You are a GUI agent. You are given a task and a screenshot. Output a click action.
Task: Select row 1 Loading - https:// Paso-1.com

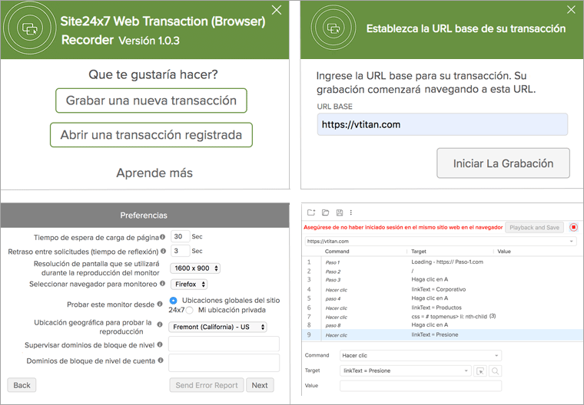[442, 262]
